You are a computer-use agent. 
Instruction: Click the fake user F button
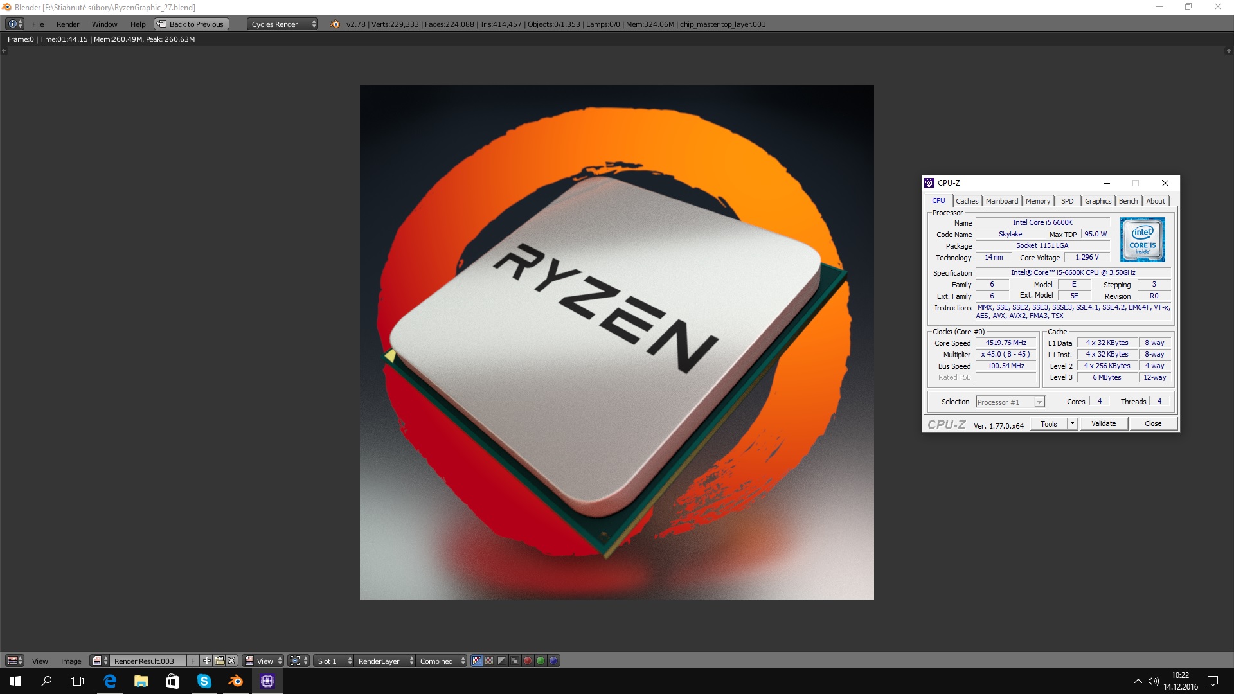coord(192,661)
